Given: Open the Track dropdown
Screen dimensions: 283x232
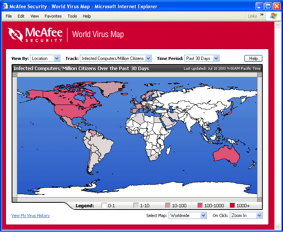Looking at the screenshot, I should [116, 58].
